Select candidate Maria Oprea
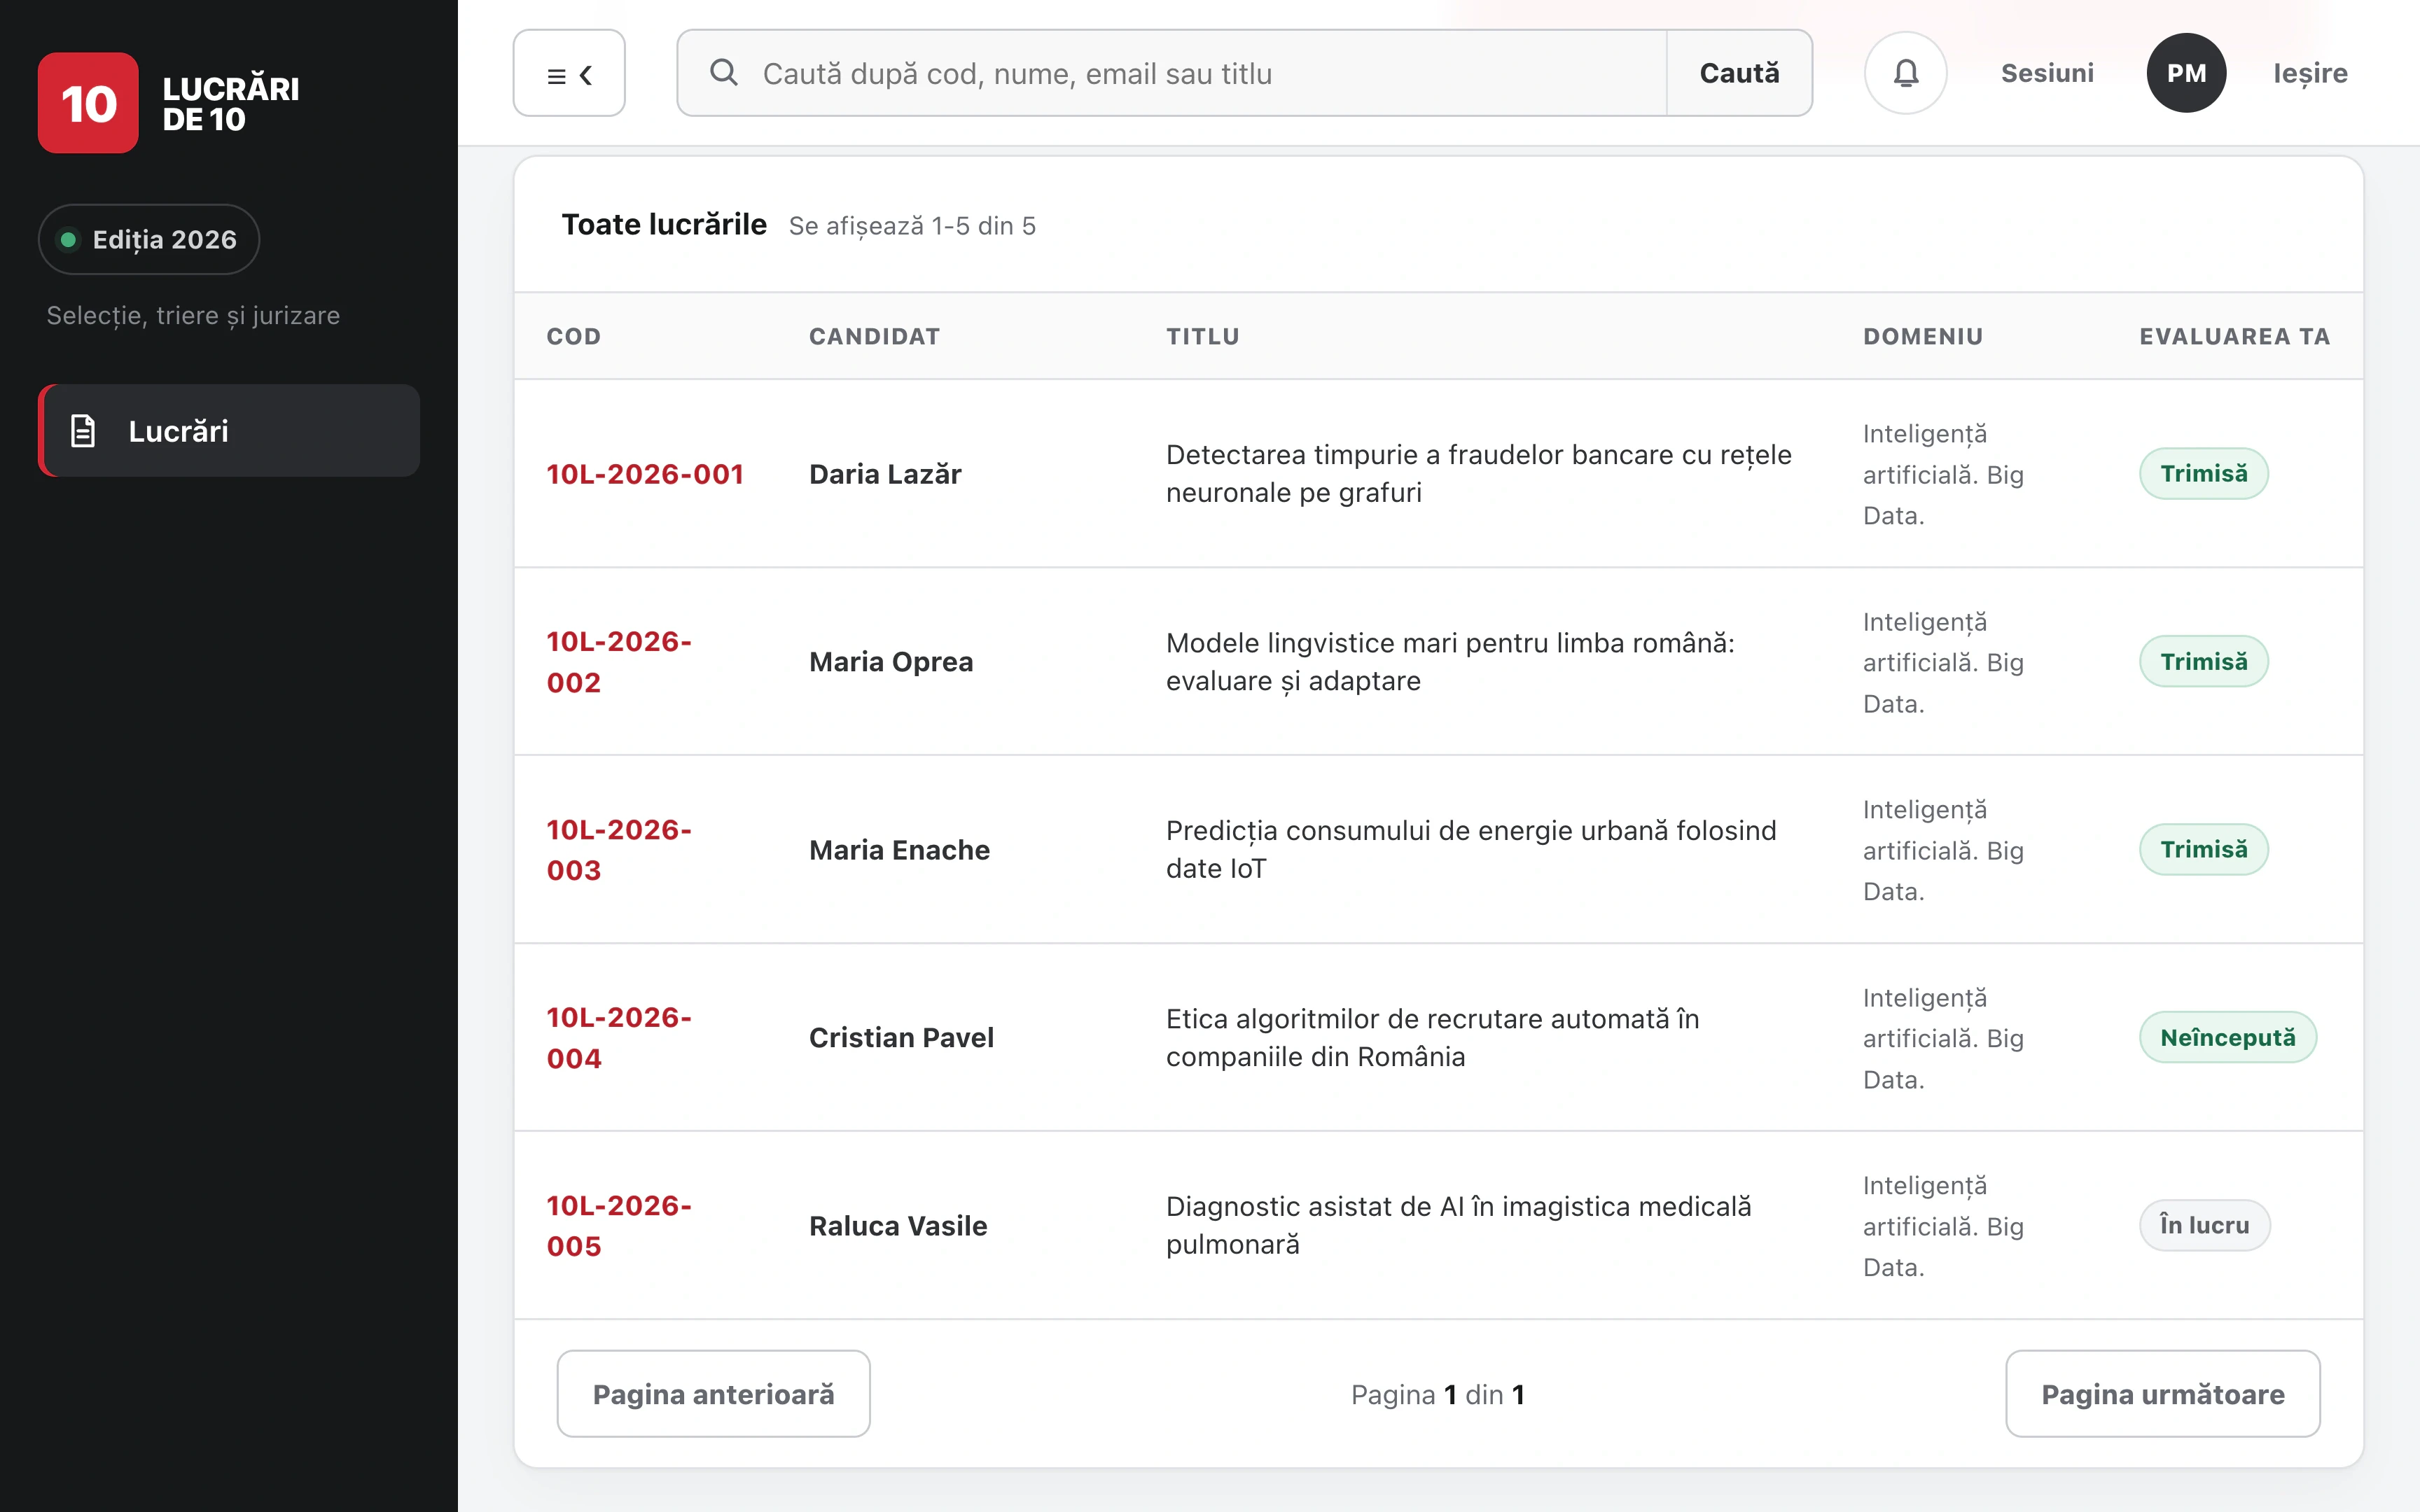This screenshot has height=1512, width=2420. pyautogui.click(x=891, y=662)
